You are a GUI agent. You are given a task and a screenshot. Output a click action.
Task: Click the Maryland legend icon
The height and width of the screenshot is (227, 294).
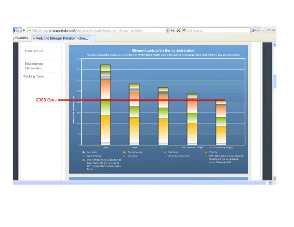pos(165,152)
